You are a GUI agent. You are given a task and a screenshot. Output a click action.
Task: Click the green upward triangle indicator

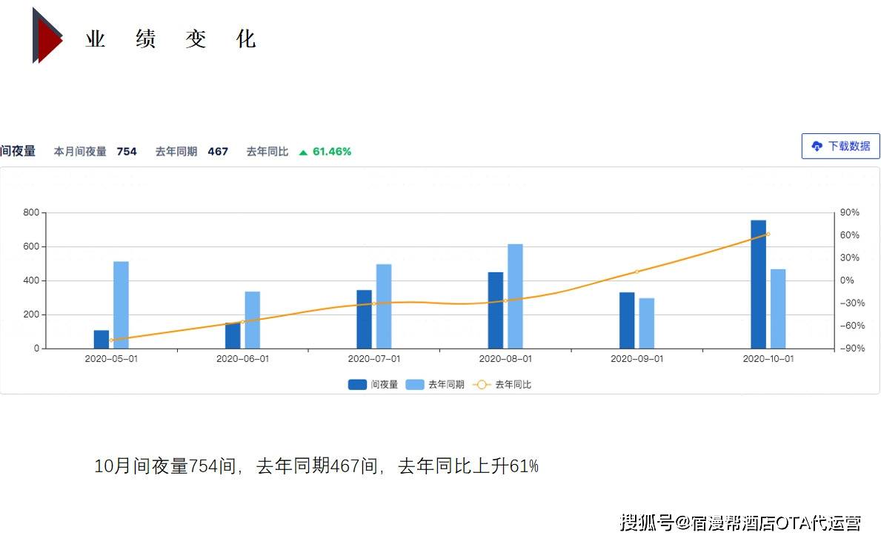[x=303, y=152]
